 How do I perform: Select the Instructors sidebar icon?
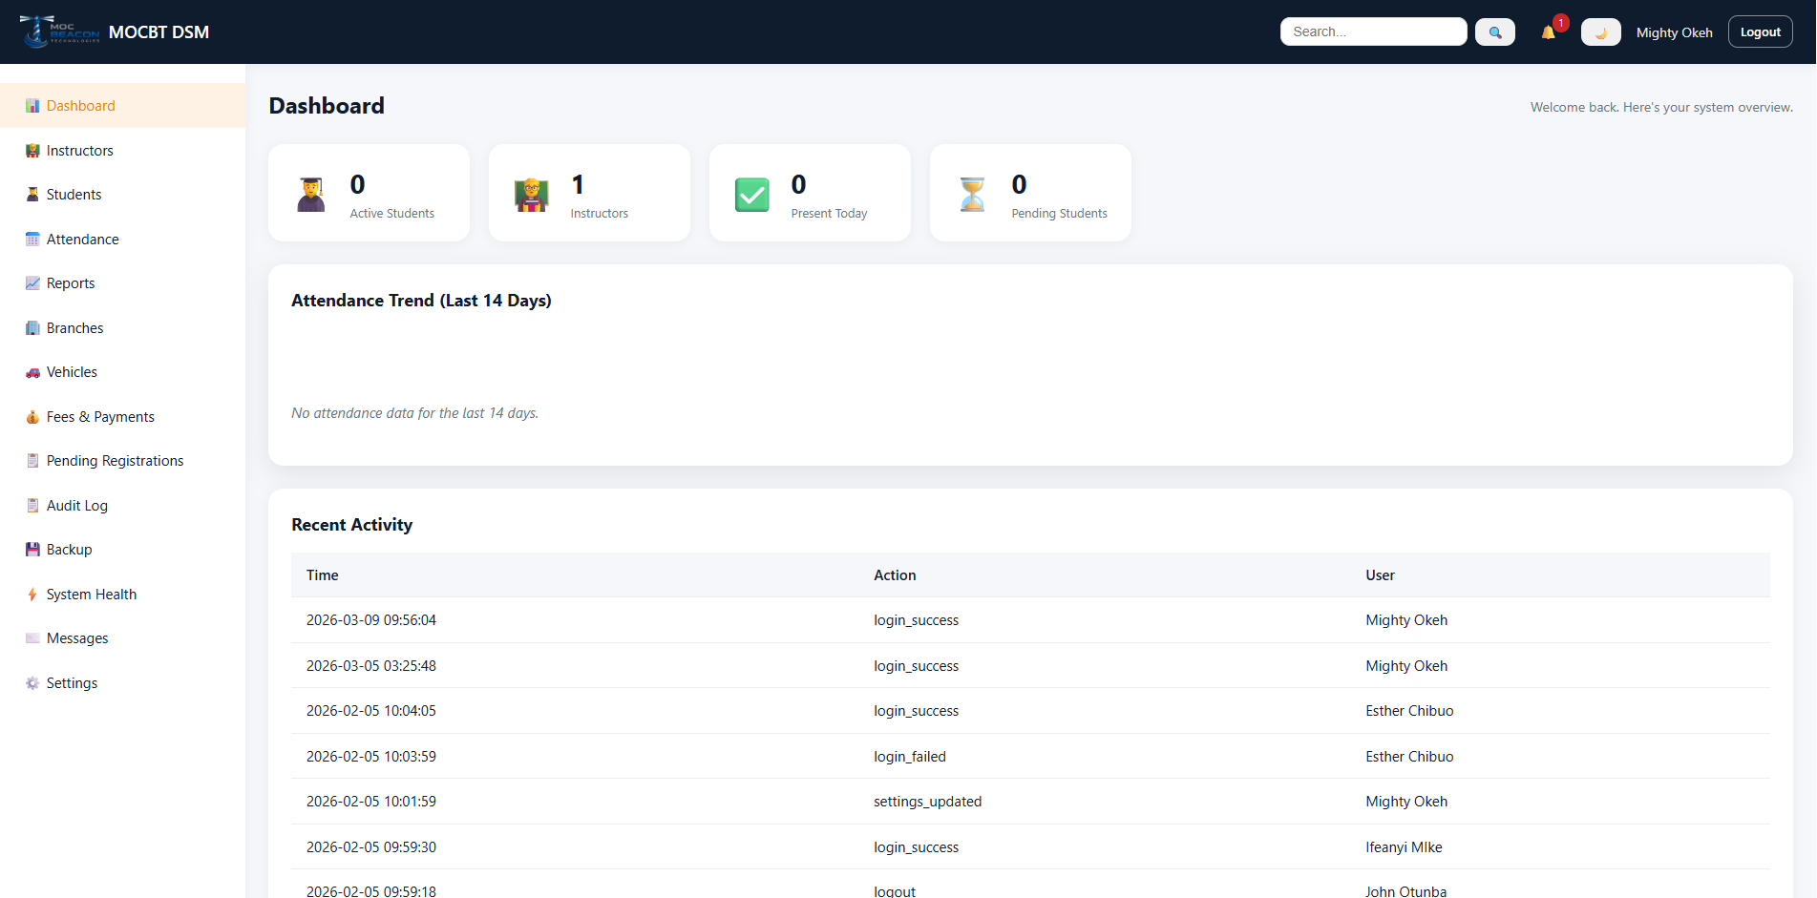[x=33, y=150]
